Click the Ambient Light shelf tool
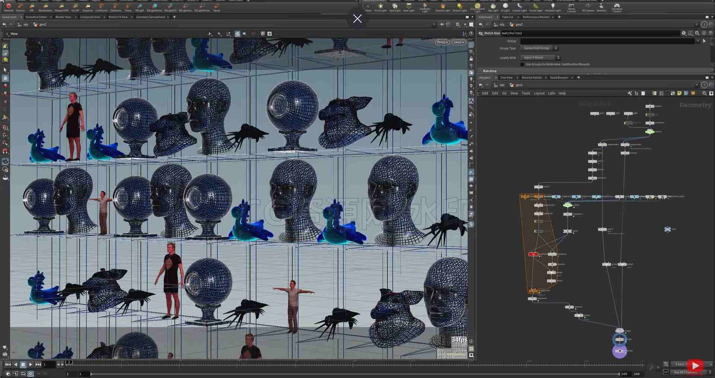 tap(553, 7)
